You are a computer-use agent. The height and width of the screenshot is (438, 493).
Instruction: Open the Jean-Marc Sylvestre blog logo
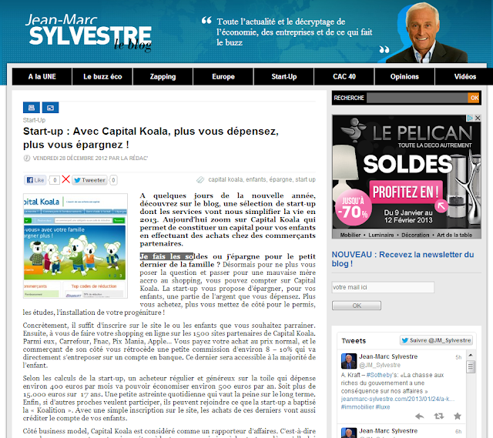click(89, 32)
